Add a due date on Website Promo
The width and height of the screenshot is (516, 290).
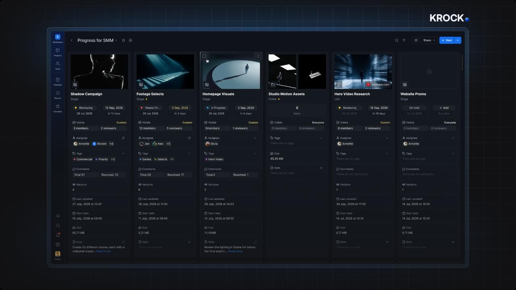coord(443,108)
